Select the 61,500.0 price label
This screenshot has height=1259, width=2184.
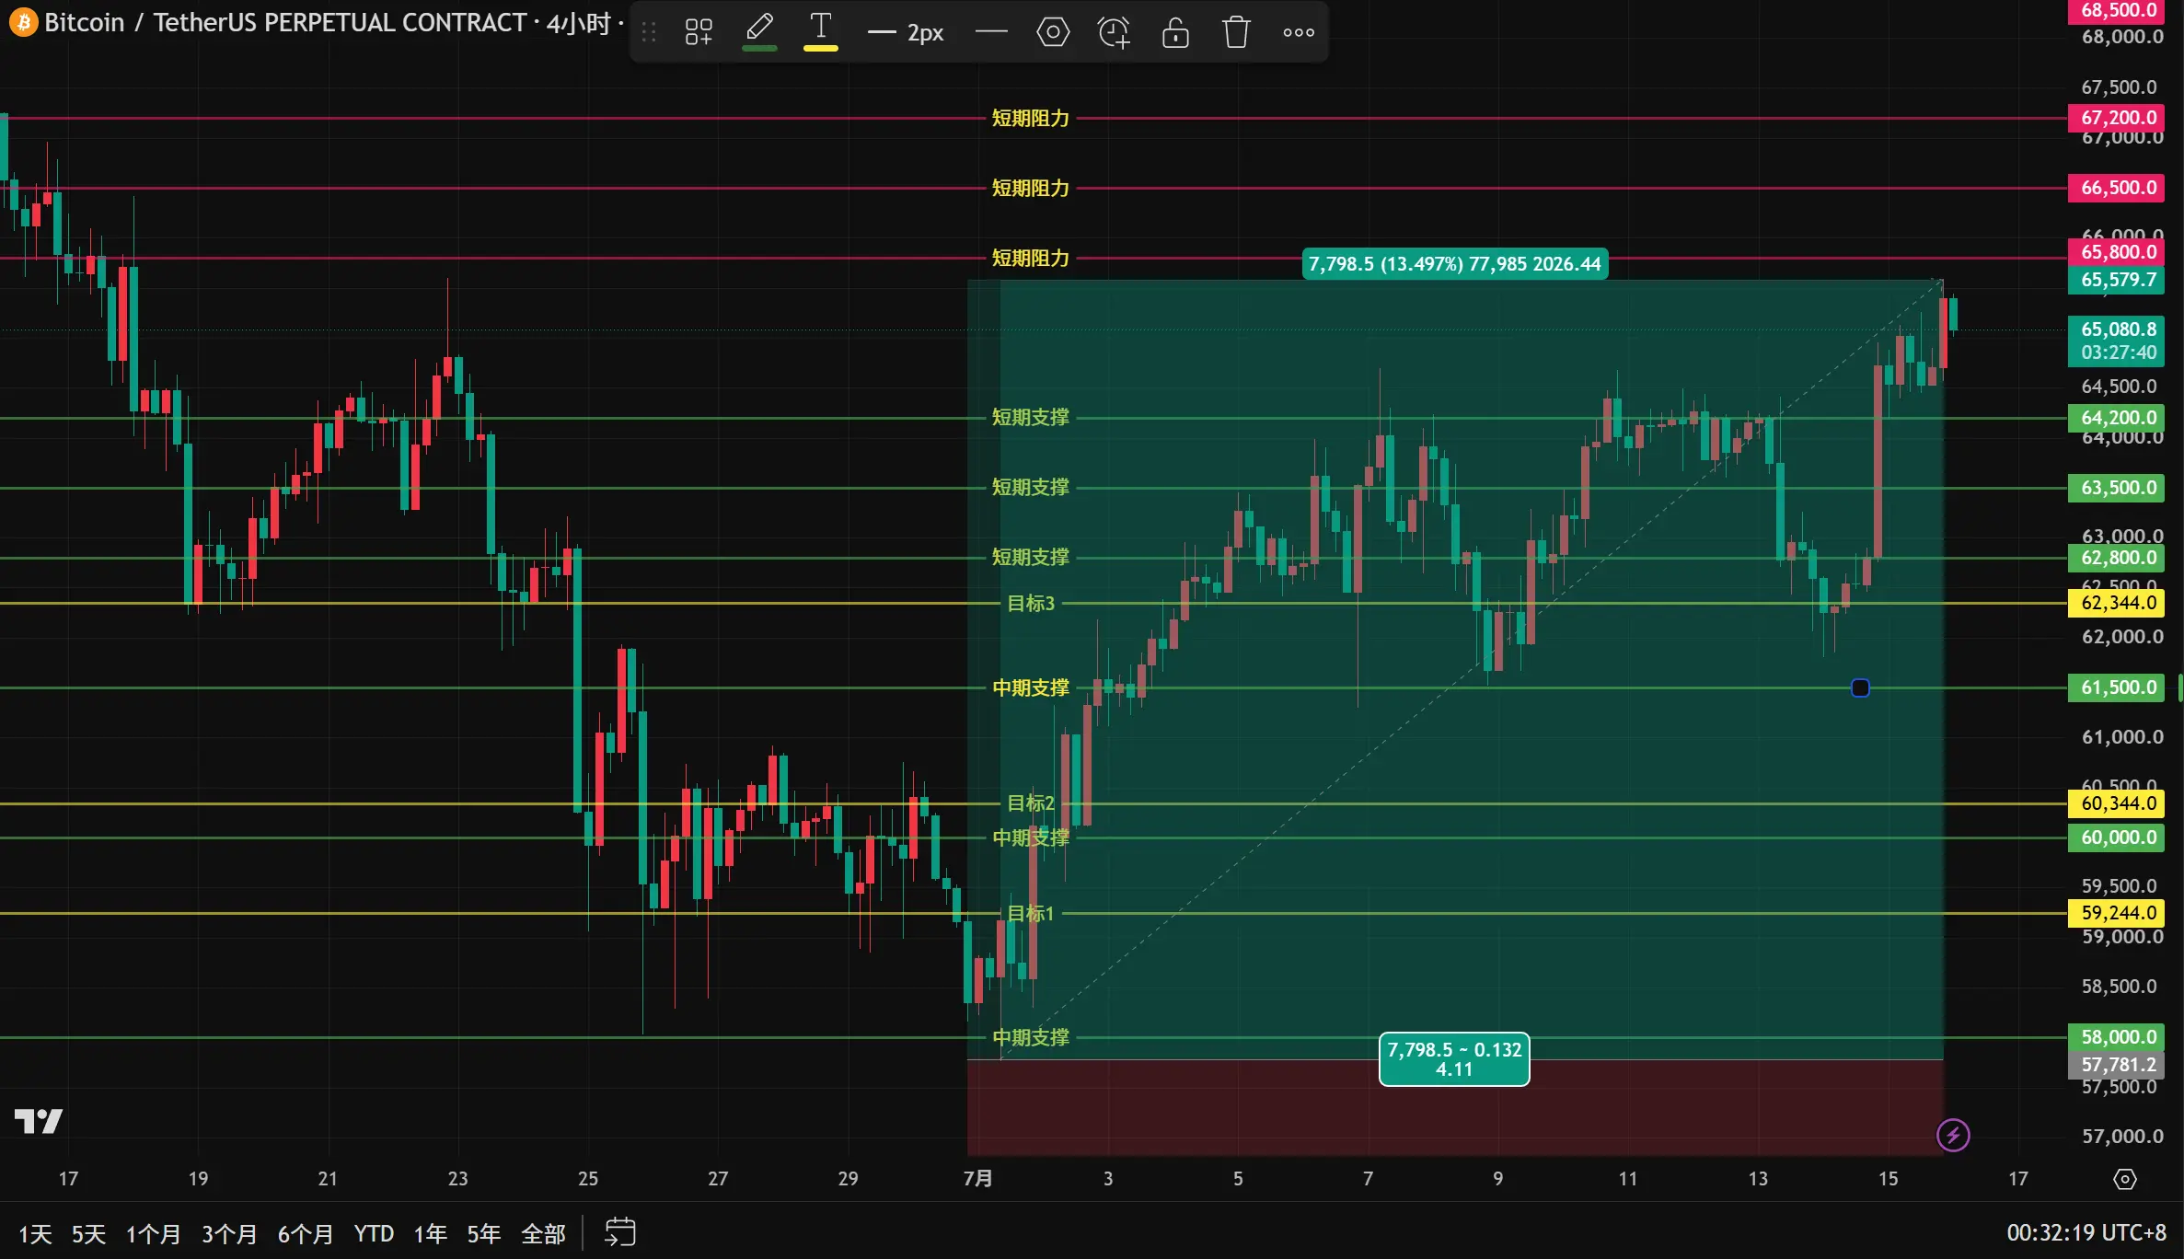pyautogui.click(x=2118, y=687)
